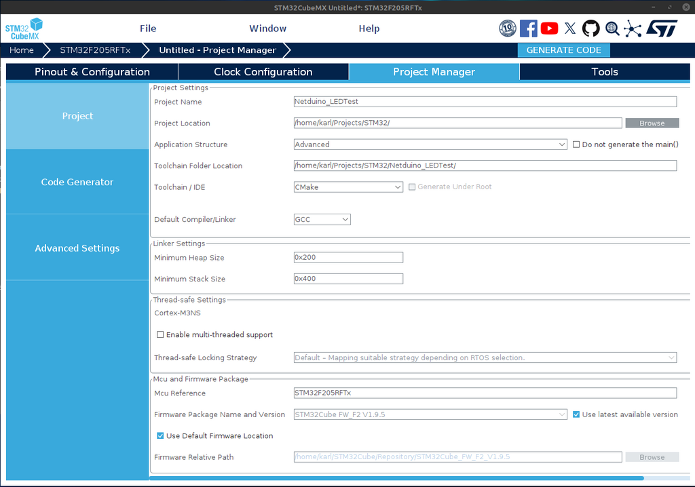Viewport: 695px width, 487px height.
Task: Click the Minimum Heap Size label
Action: pos(189,258)
